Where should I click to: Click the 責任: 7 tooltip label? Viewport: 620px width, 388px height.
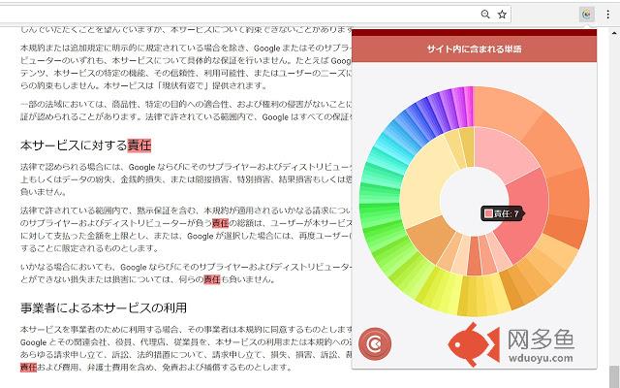(502, 213)
